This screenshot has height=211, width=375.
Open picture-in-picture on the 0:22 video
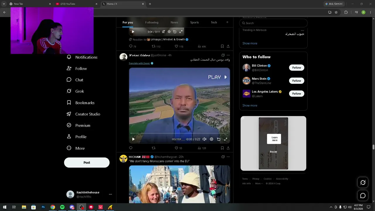[219, 139]
